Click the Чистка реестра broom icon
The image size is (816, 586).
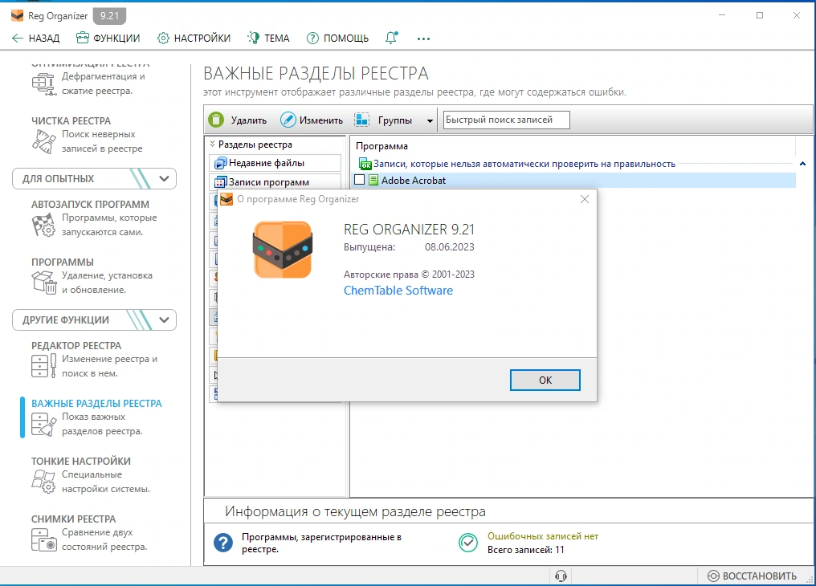pyautogui.click(x=43, y=141)
